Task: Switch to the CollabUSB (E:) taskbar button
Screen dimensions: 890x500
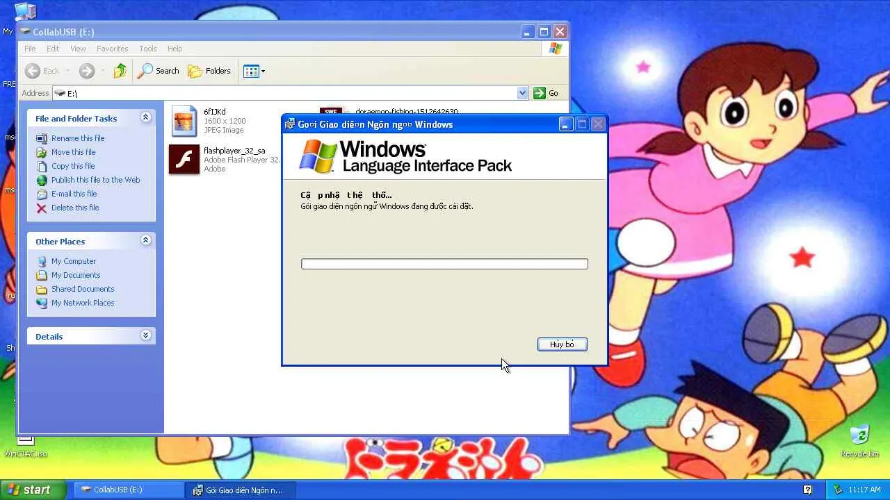Action: (x=128, y=490)
